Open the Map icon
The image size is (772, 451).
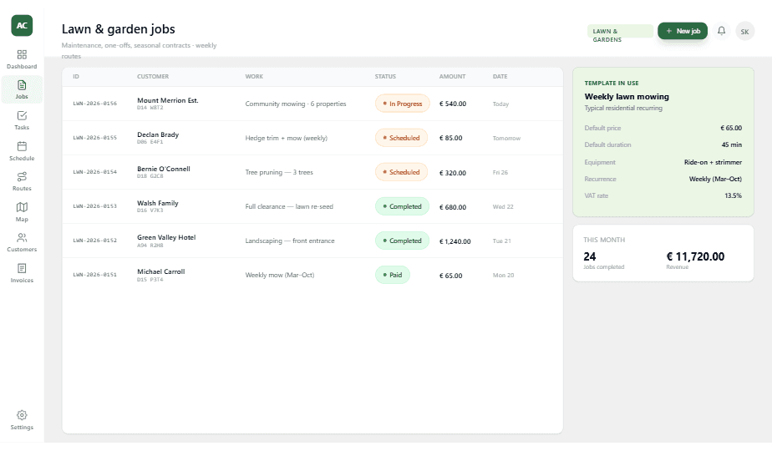[x=22, y=207]
